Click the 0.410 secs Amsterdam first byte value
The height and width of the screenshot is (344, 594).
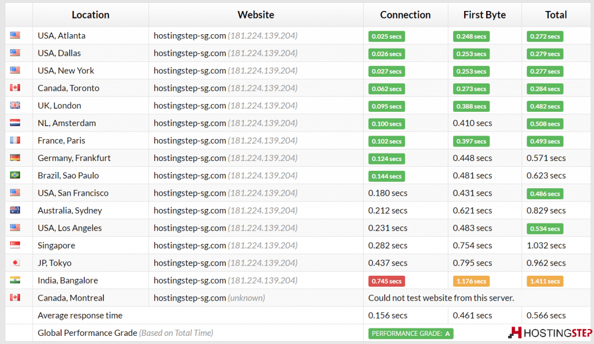tap(472, 123)
